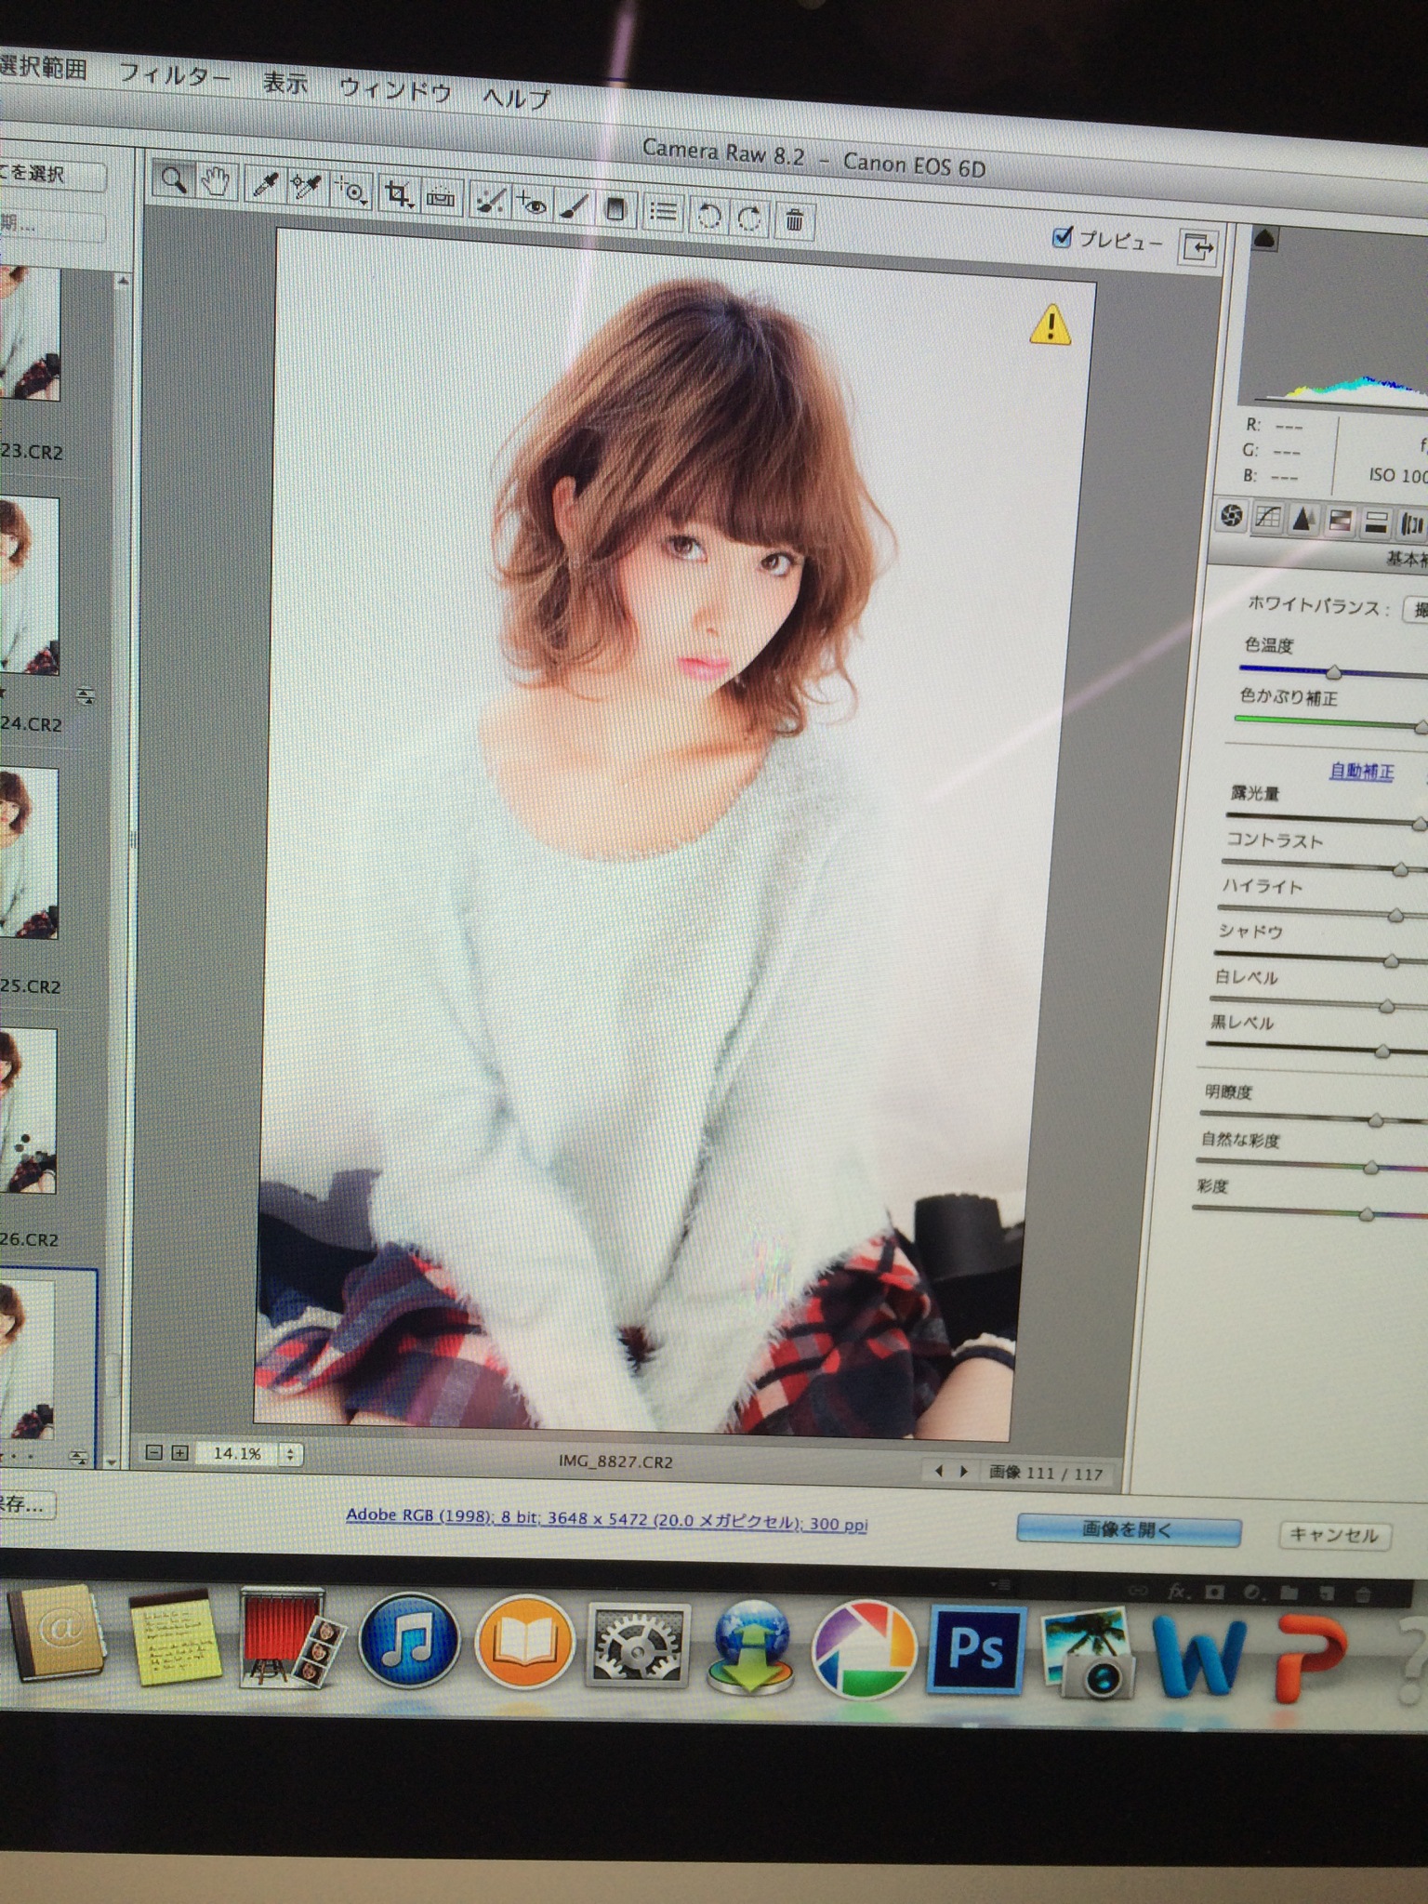Rotate image 90 degrees clockwise
Image resolution: width=1428 pixels, height=1904 pixels.
pos(749,219)
